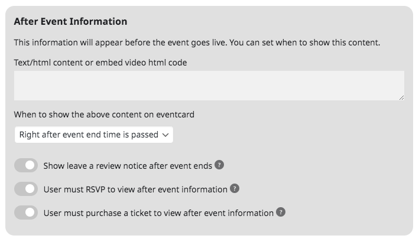This screenshot has height=242, width=419.
Task: Click the white knob of the ticket purchase switch
Action: click(30, 212)
